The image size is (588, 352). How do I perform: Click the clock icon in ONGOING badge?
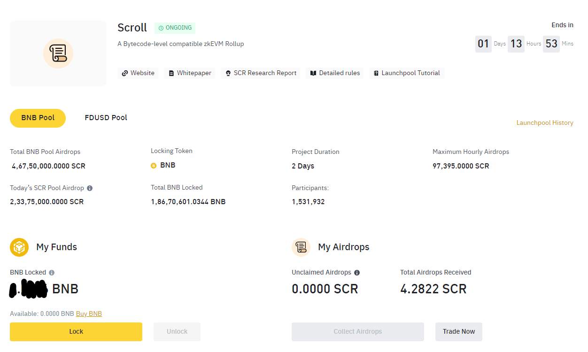[161, 28]
